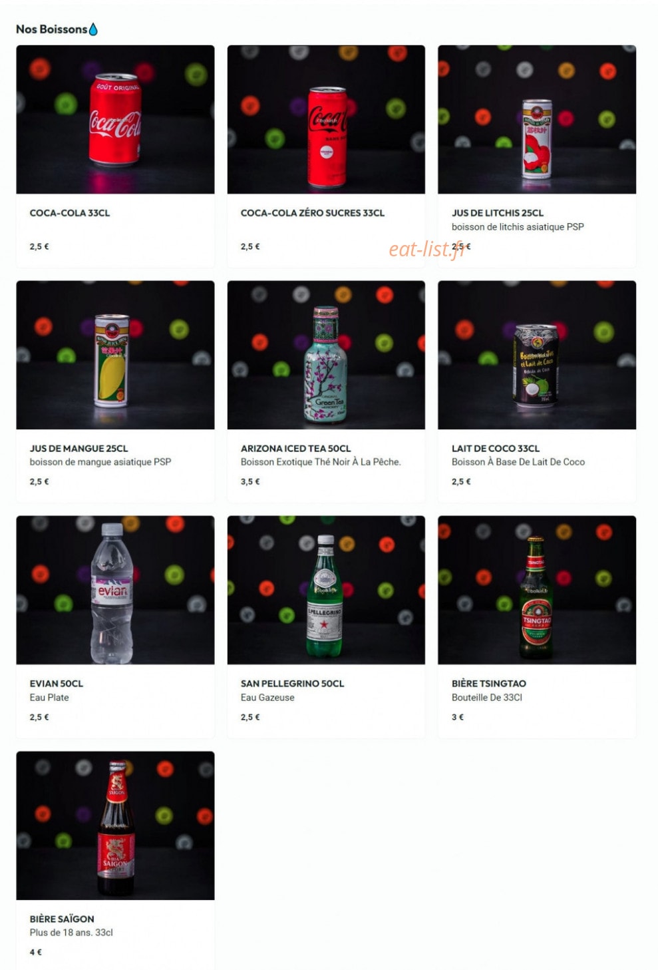658x970 pixels.
Task: Select the LAIT DE COCO 33CL title
Action: (x=496, y=449)
